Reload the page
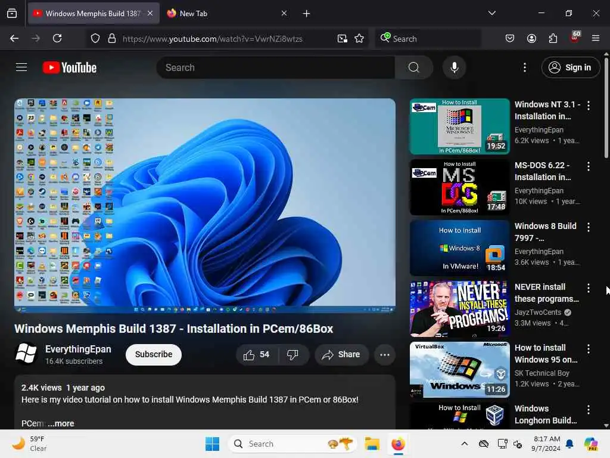Image resolution: width=610 pixels, height=458 pixels. 57,38
